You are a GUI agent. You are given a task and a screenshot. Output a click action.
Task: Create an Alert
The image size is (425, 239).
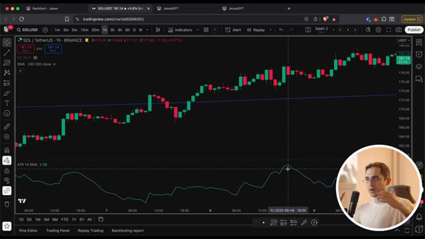tap(233, 30)
